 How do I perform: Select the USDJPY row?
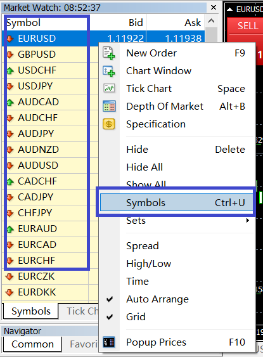tap(50, 86)
